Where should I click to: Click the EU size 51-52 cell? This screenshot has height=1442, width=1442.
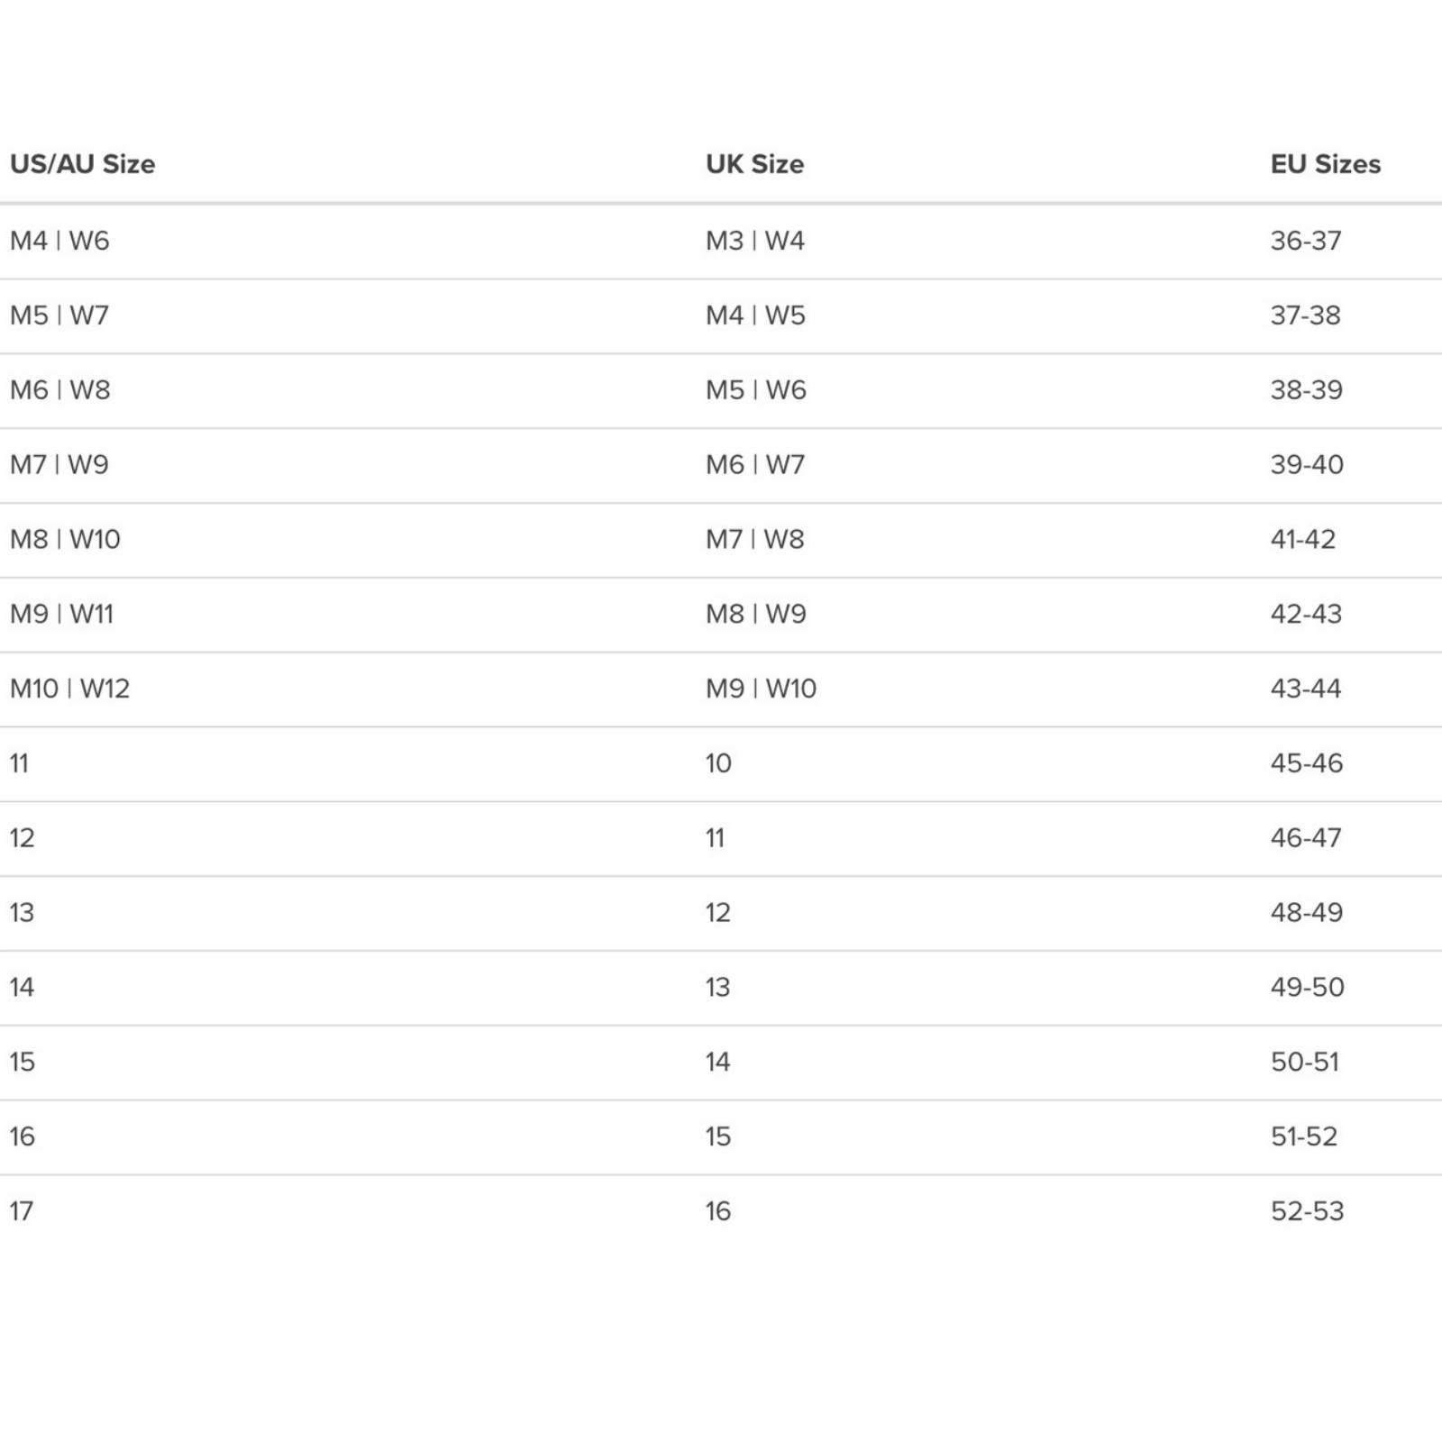(x=1304, y=1136)
